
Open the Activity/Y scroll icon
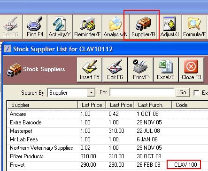60,27
